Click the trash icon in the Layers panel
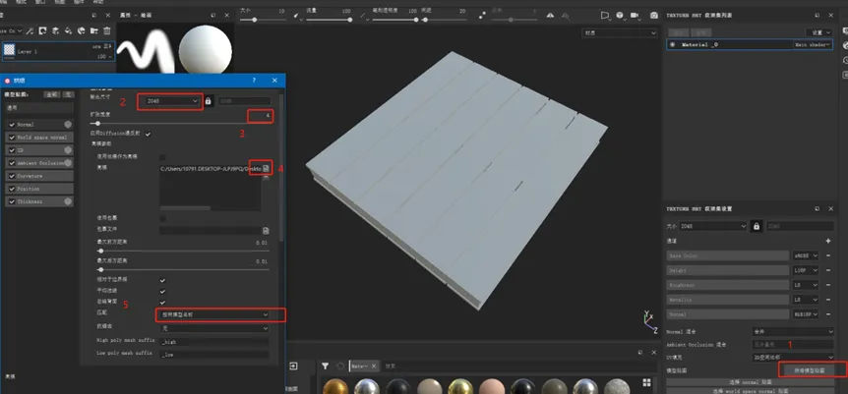Image resolution: width=848 pixels, height=394 pixels. coord(105,32)
